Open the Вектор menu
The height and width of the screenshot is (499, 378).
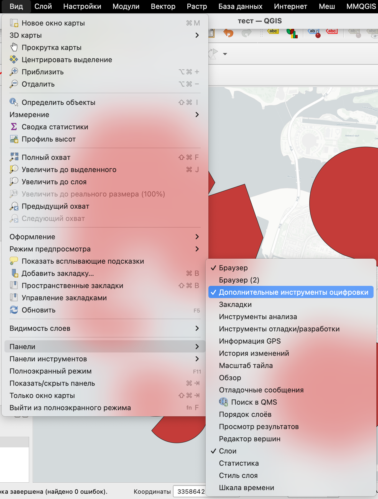(163, 6)
